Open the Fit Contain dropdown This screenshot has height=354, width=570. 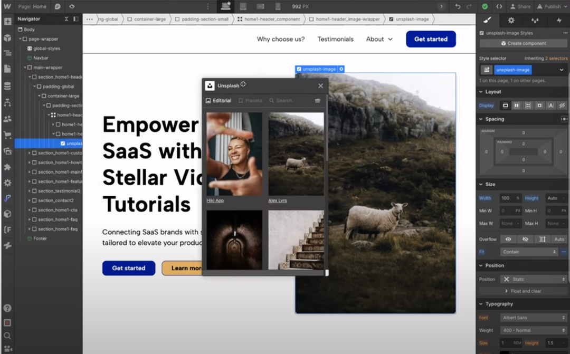point(529,252)
